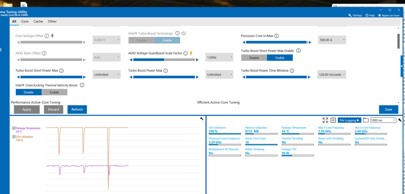Set Overclocking Thermal Velocity Boost to Enable
The image size is (405, 194).
point(54,92)
